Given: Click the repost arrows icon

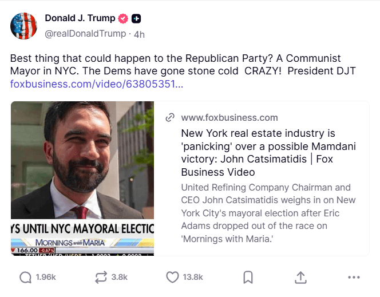Looking at the screenshot, I should coord(101,277).
